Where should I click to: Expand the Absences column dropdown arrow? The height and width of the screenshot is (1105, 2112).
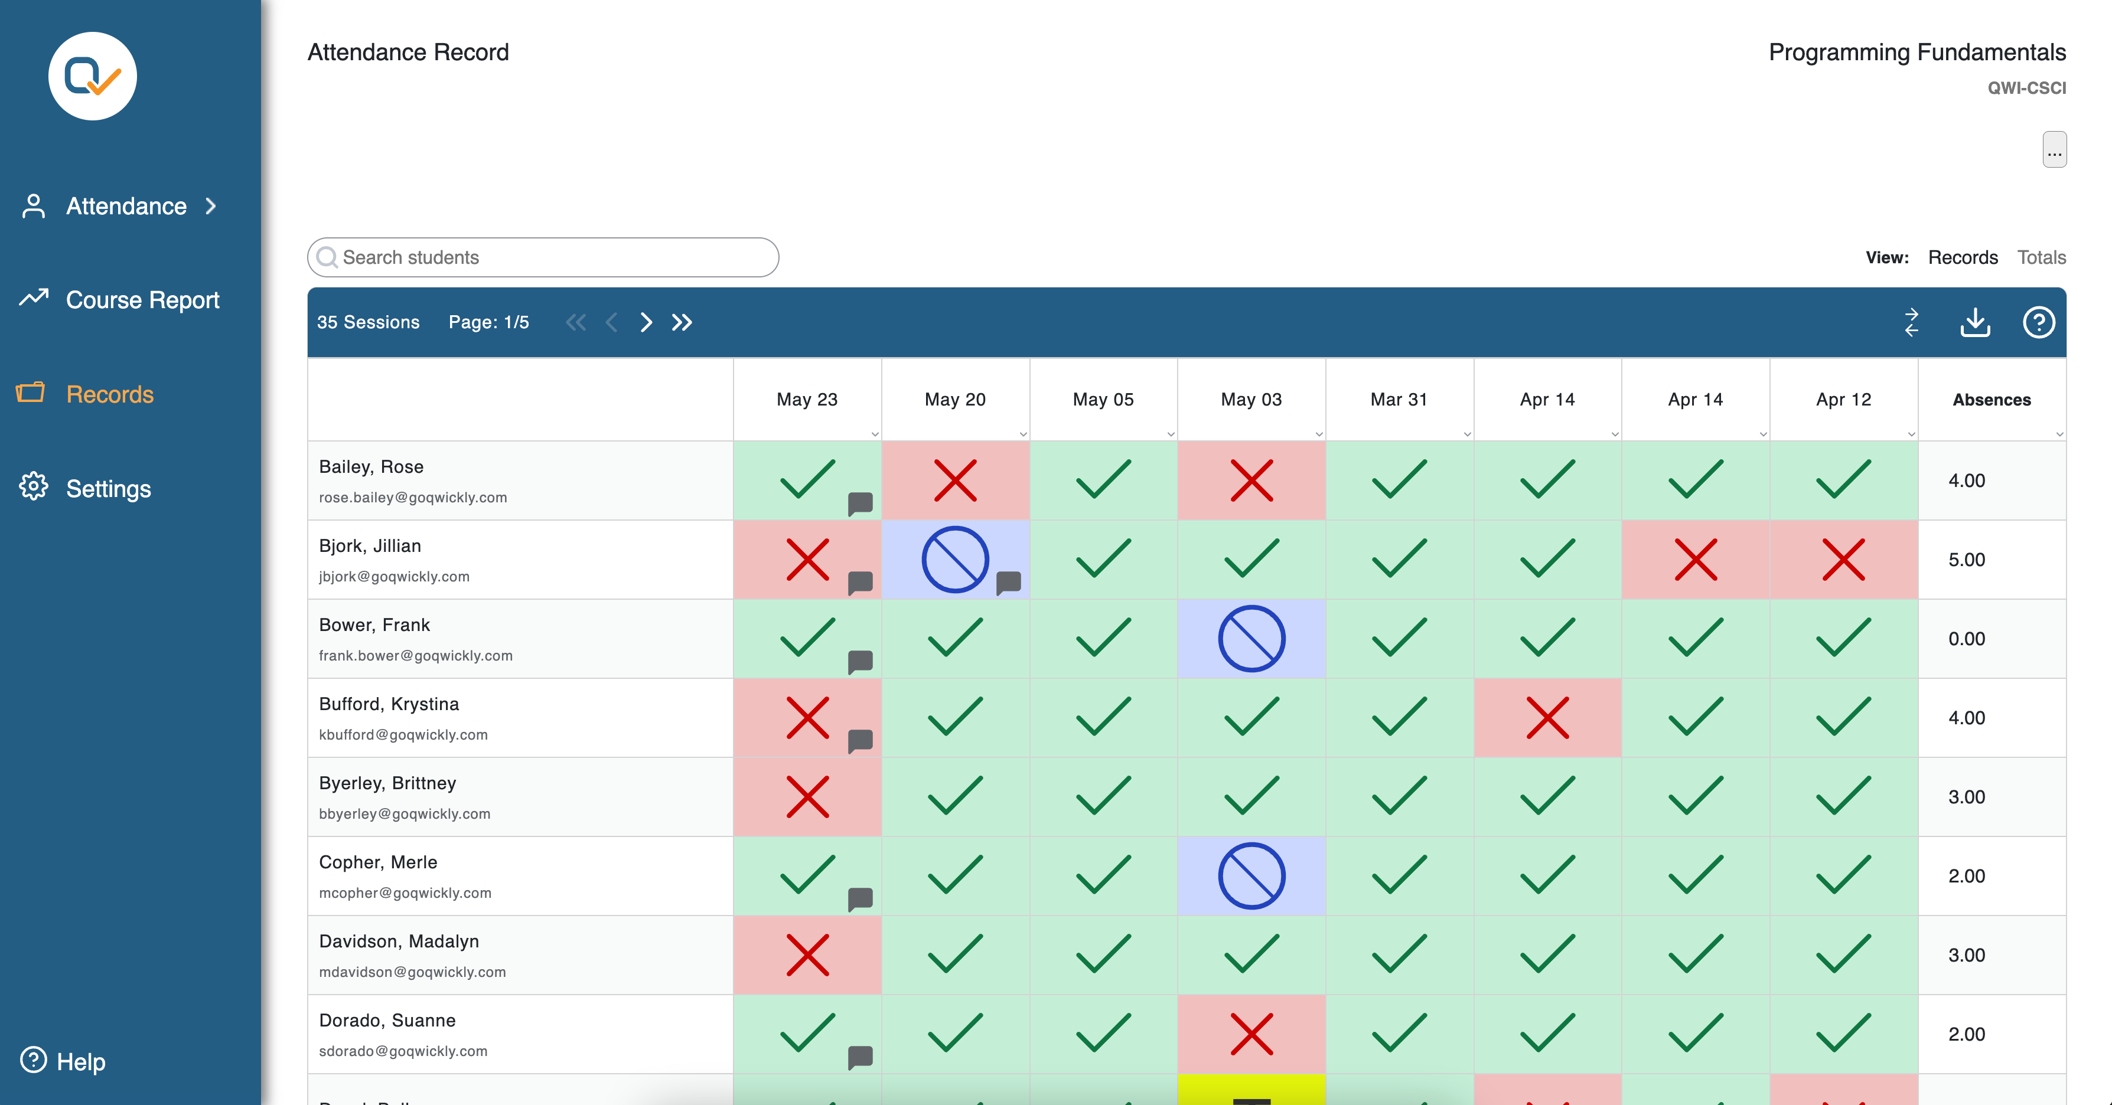pyautogui.click(x=2059, y=434)
